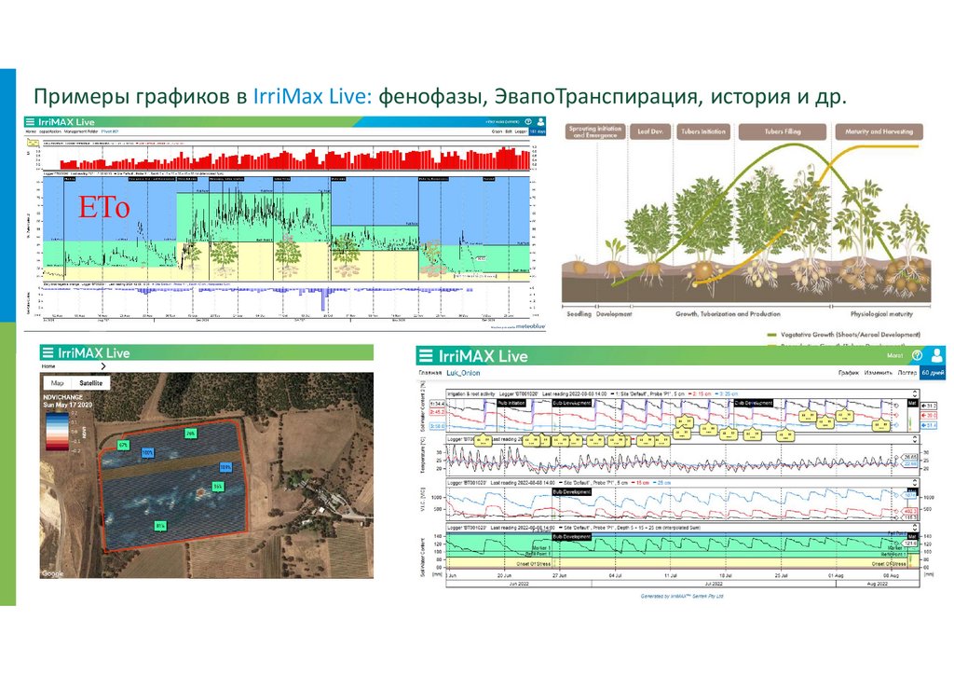Image resolution: width=954 pixels, height=675 pixels.
Task: Toggle summed soil water graph collapse arrows
Action: pos(915,528)
